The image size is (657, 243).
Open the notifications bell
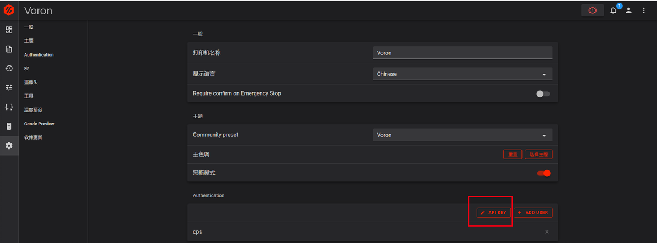click(613, 10)
